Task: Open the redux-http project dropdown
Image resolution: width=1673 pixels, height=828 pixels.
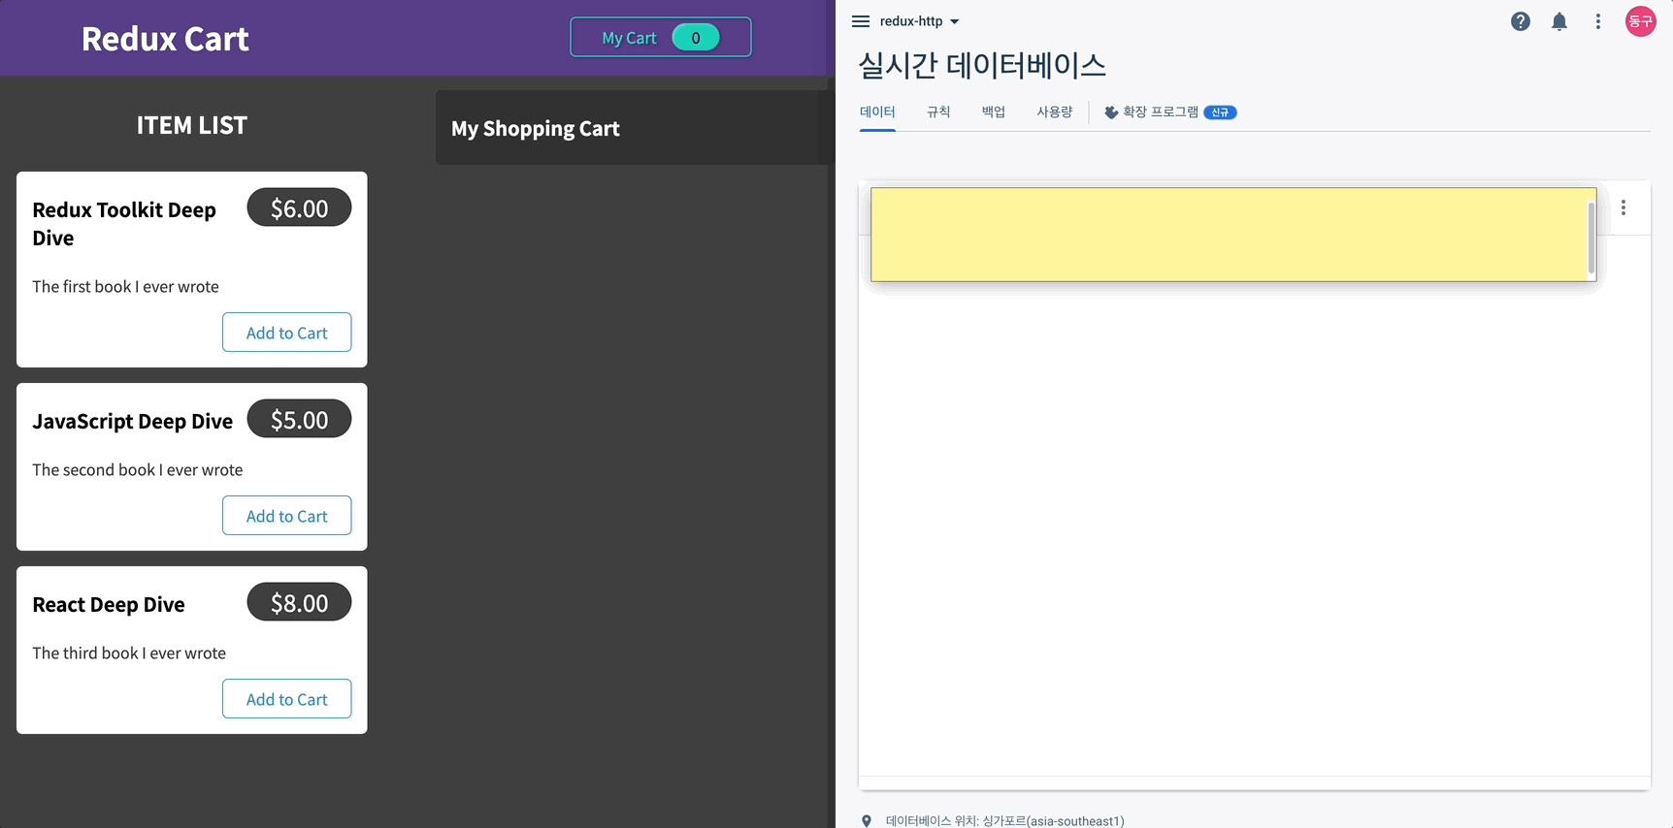Action: [x=919, y=21]
